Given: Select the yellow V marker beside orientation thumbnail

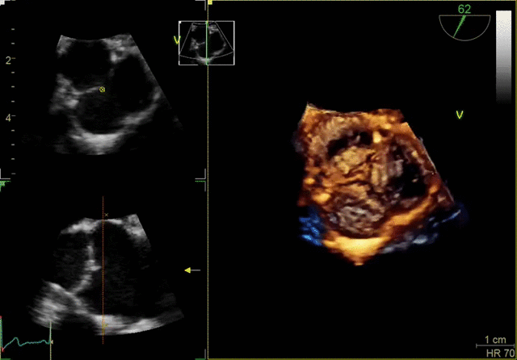Looking at the screenshot, I should tap(176, 38).
